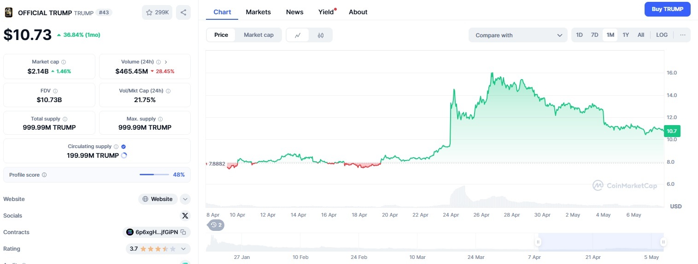Switch to candlestick chart view
Screen dimensions: 698x264
(x=321, y=35)
